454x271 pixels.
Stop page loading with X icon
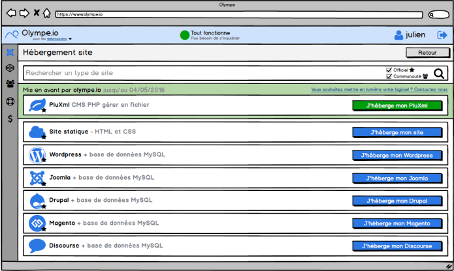37,12
